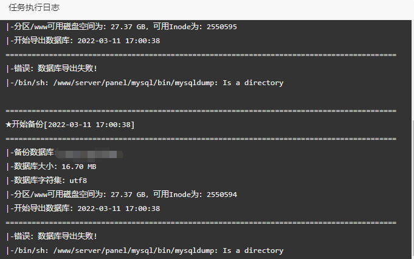Click the blurred database name after 备份数据库
Viewport: 414px width, 259px height.
(x=89, y=154)
